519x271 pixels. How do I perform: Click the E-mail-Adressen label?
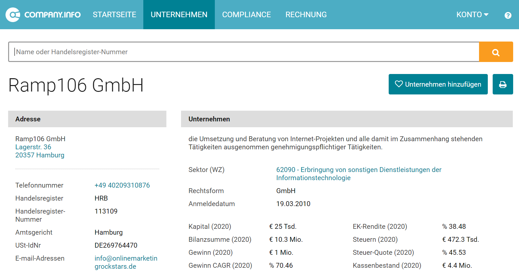pyautogui.click(x=40, y=258)
